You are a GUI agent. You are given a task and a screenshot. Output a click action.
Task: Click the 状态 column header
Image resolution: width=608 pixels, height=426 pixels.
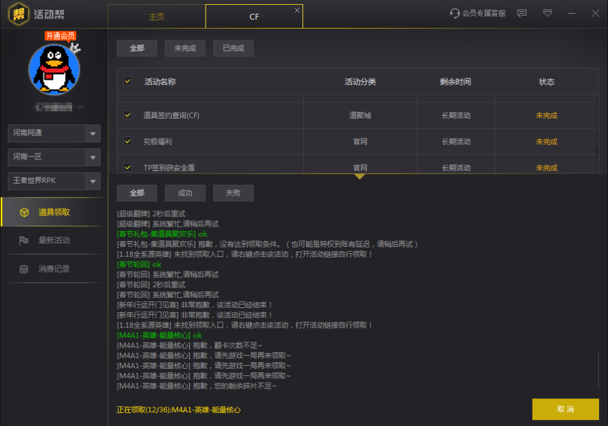tap(547, 82)
